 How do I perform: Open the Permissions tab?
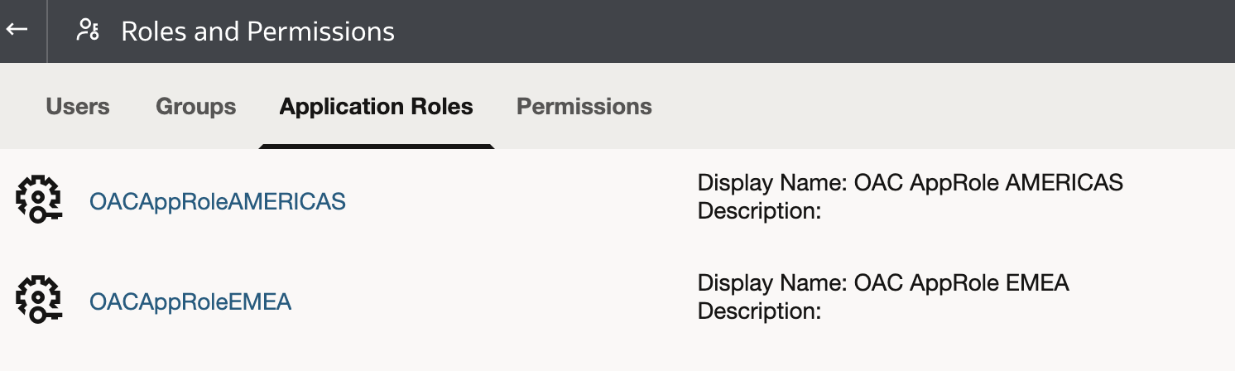click(584, 107)
